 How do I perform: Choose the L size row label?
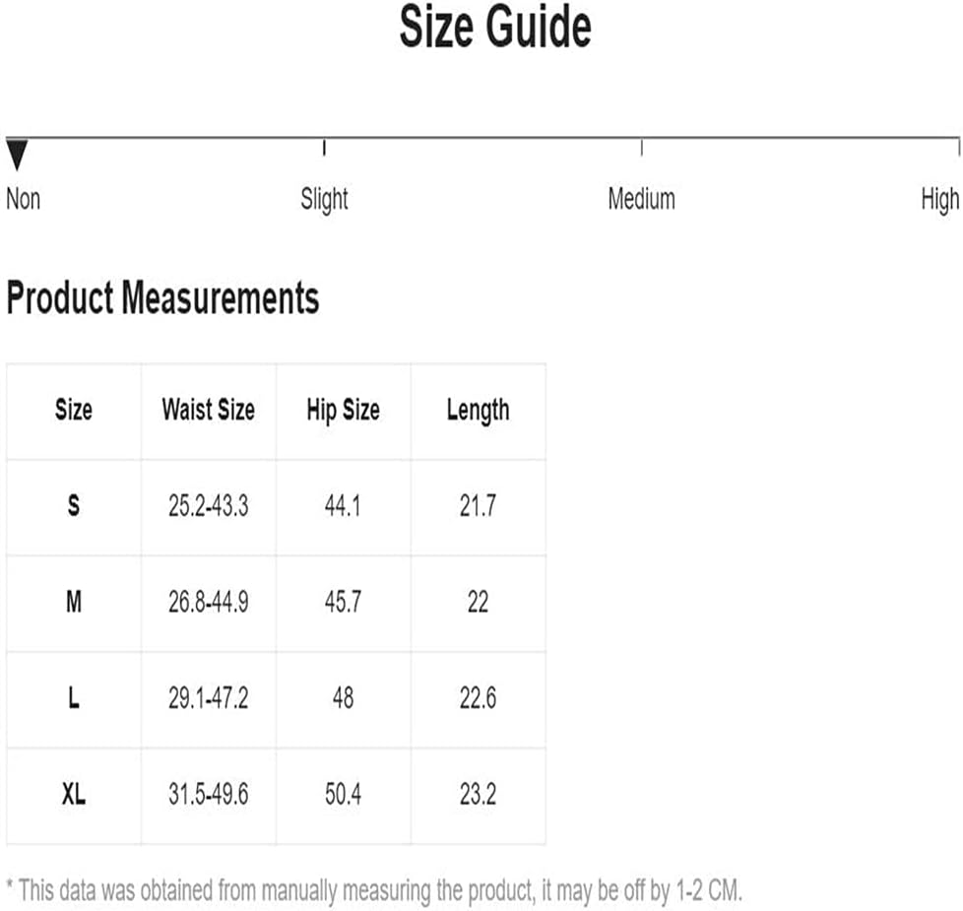pyautogui.click(x=74, y=698)
